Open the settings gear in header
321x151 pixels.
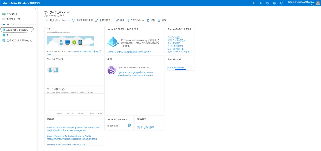268,3
